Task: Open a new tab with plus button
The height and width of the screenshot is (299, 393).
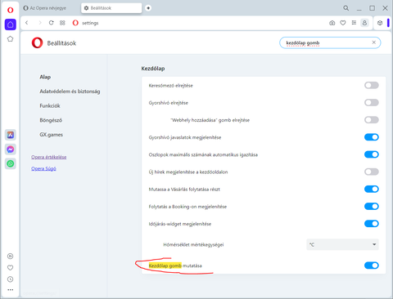Action: click(x=148, y=8)
